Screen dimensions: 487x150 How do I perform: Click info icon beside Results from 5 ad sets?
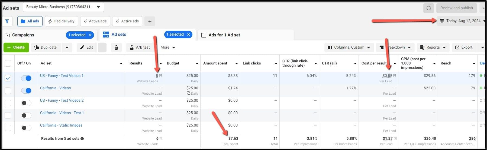82,139
